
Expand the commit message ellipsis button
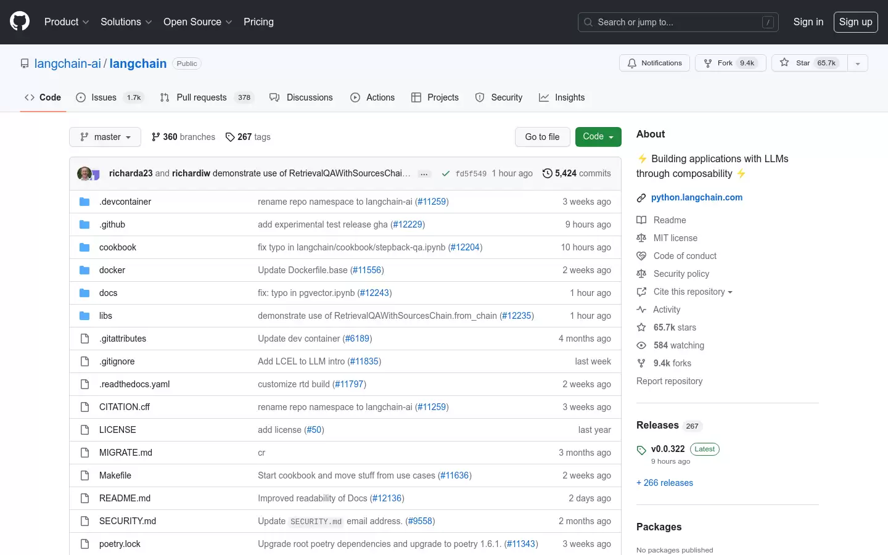coord(424,174)
